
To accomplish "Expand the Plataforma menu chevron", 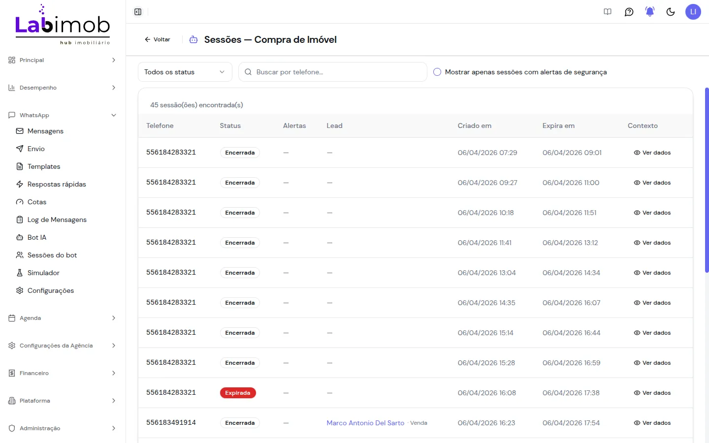I will [x=114, y=401].
